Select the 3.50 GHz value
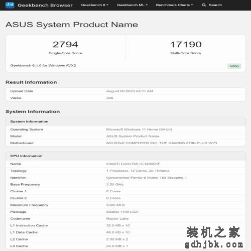 click(x=115, y=184)
